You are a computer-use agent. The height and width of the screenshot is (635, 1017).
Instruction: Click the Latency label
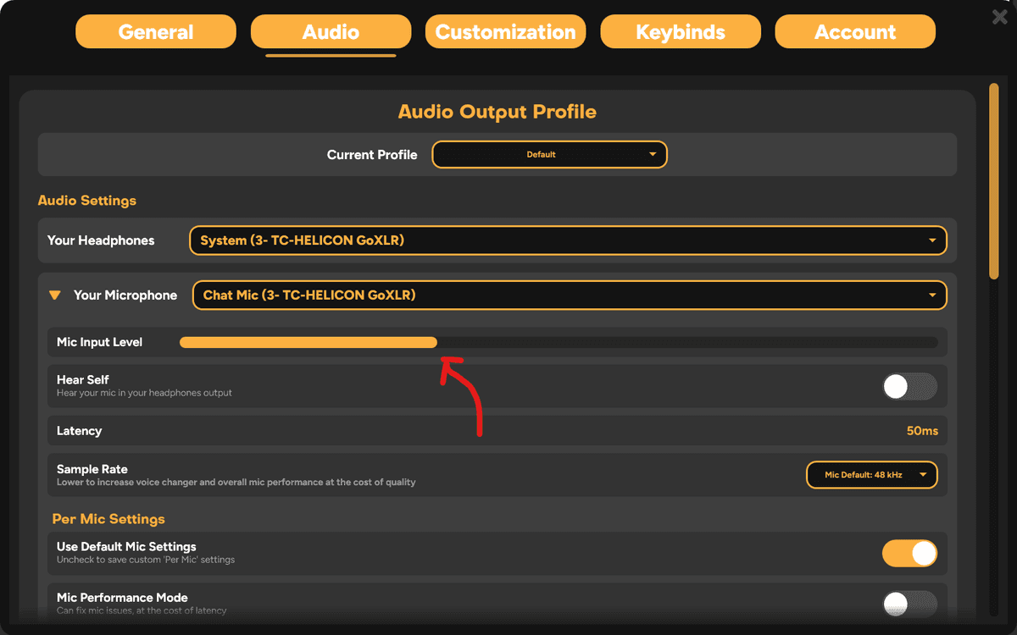[x=80, y=431]
